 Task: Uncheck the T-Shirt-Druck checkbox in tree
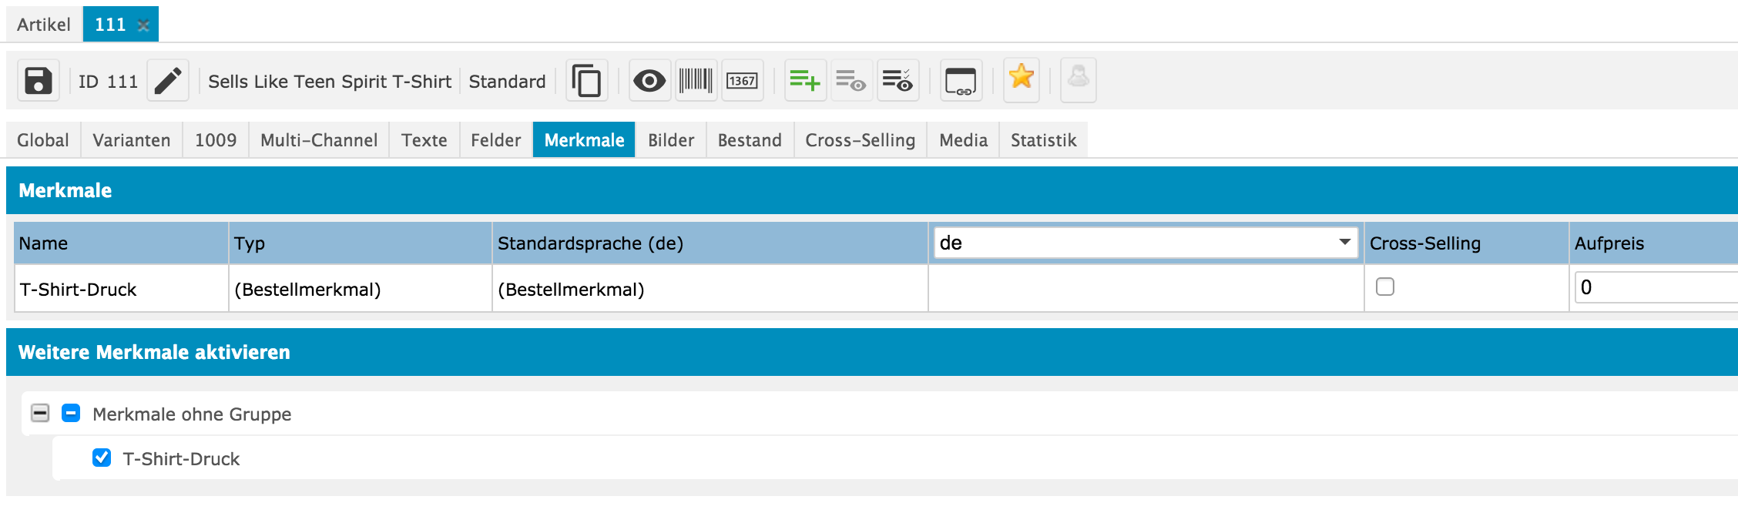tap(102, 458)
